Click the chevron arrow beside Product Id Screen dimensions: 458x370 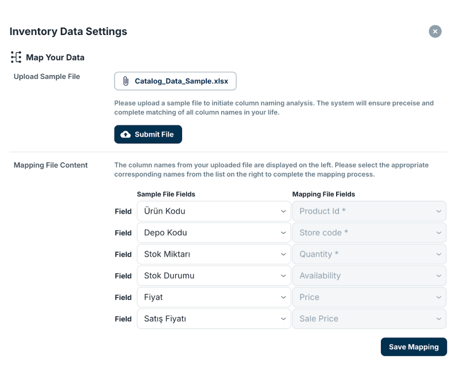click(438, 211)
